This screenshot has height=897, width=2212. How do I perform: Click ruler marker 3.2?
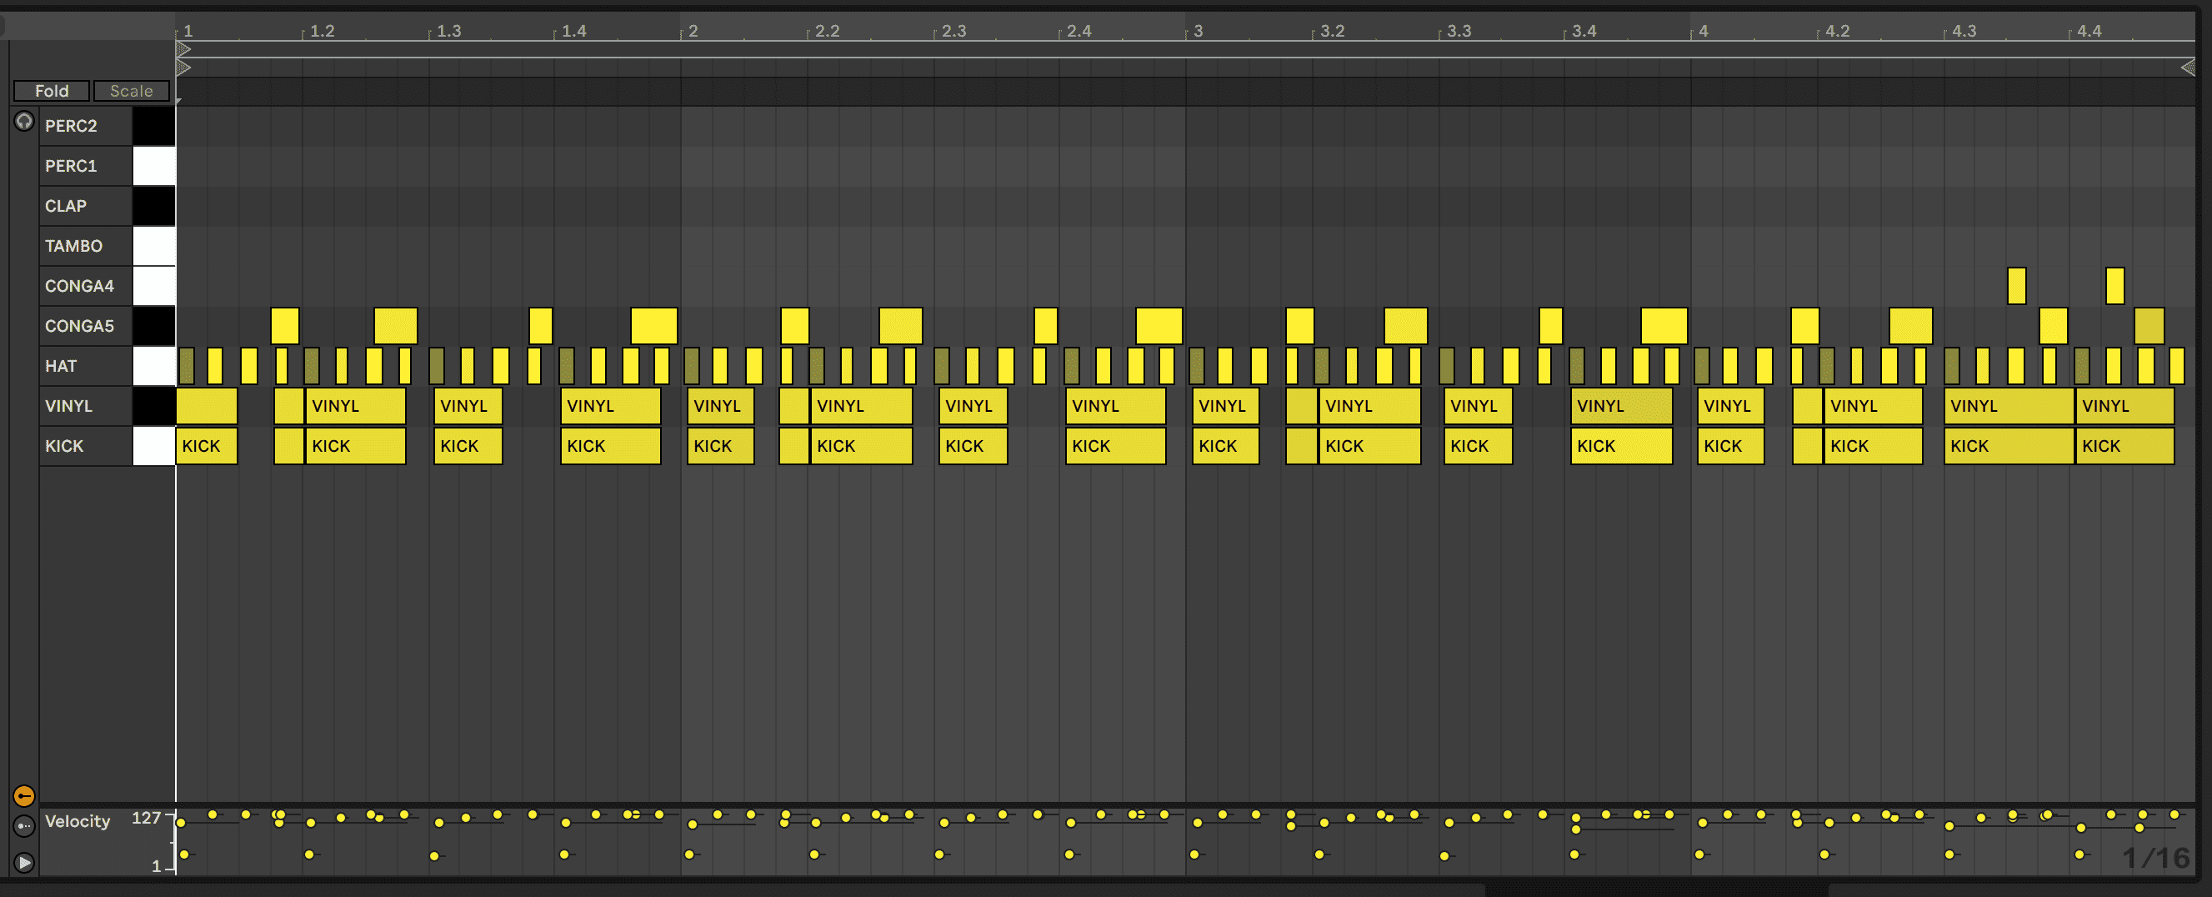[1332, 31]
